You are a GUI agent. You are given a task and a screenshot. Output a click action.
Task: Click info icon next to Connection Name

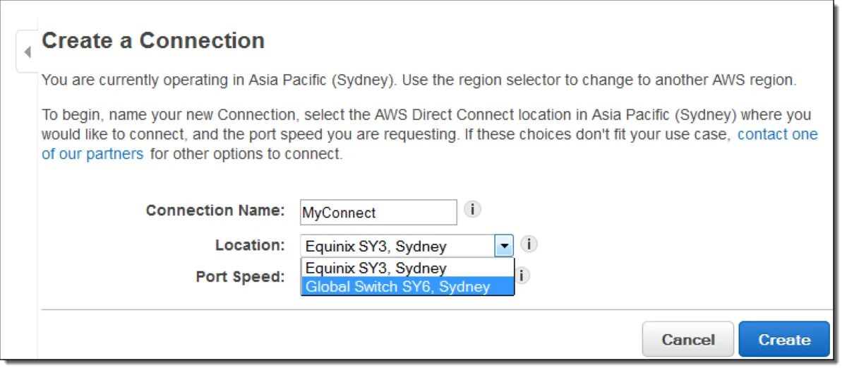click(472, 210)
